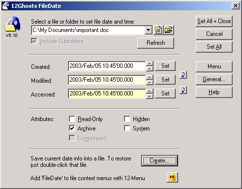Click the copy-date arrow between Modified and Accessed
The image size is (242, 189).
(x=183, y=90)
